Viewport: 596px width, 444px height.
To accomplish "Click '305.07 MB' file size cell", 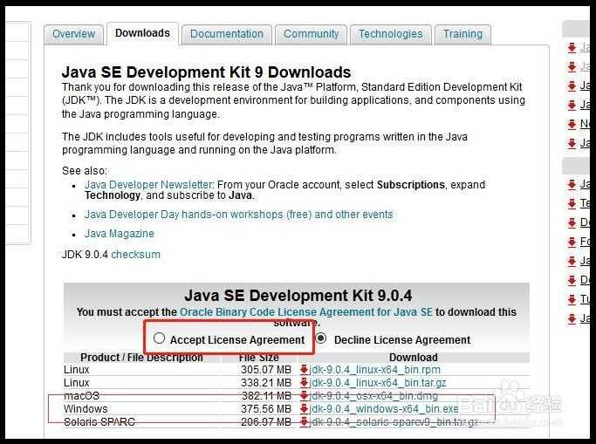I will click(x=266, y=370).
